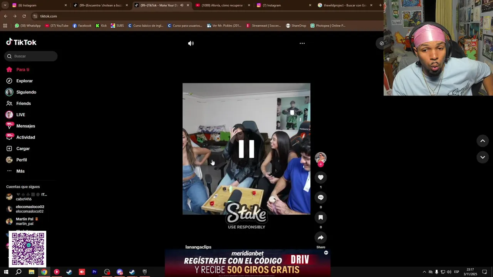Open OBS Studio from taskbar
Viewport: 493px width, 277px height.
click(107, 272)
